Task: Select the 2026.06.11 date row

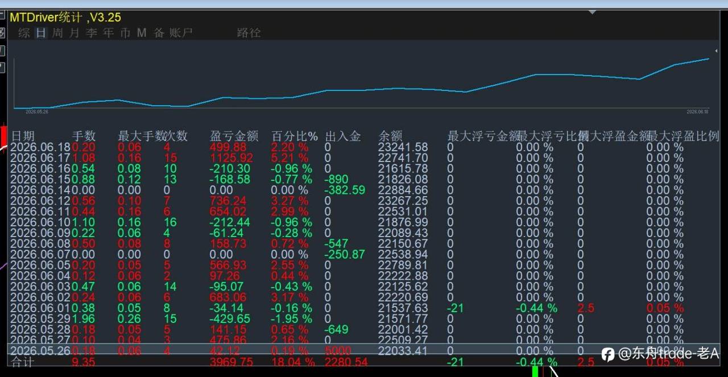Action: (40, 212)
